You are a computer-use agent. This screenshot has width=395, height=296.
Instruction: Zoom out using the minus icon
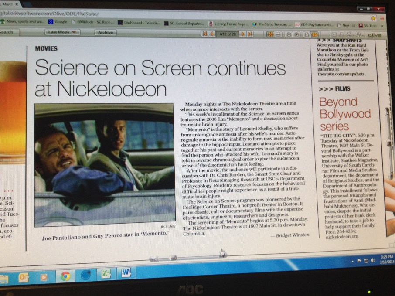pyautogui.click(x=289, y=34)
